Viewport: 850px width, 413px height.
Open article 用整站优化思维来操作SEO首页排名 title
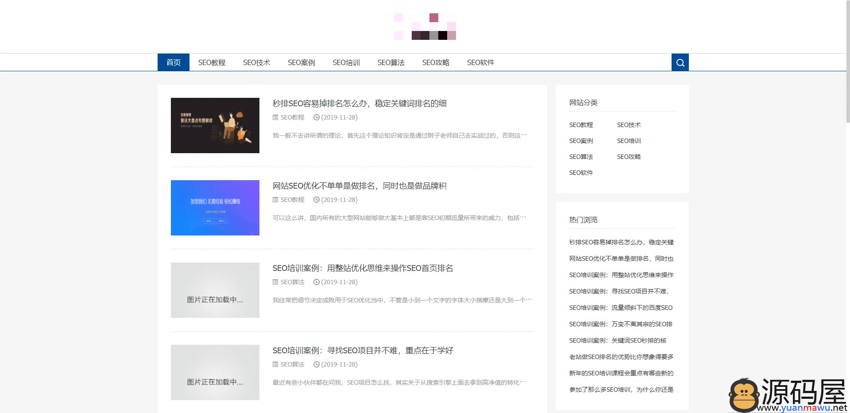point(363,268)
